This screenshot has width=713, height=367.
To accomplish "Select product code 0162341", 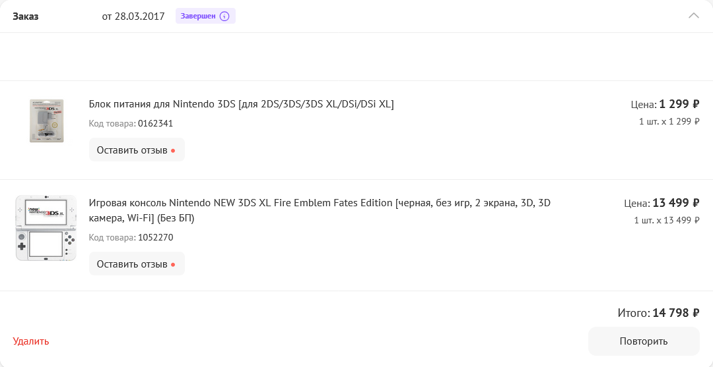I will click(x=155, y=123).
